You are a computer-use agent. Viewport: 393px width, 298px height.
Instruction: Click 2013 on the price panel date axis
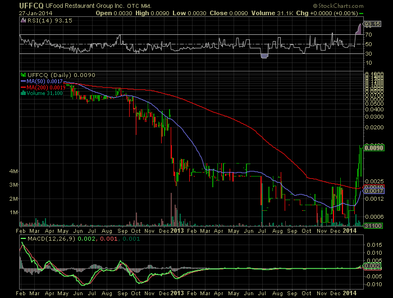tap(177, 231)
